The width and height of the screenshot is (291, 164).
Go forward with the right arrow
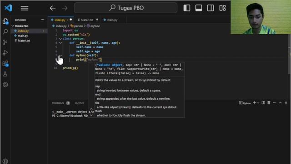pyautogui.click(x=65, y=8)
